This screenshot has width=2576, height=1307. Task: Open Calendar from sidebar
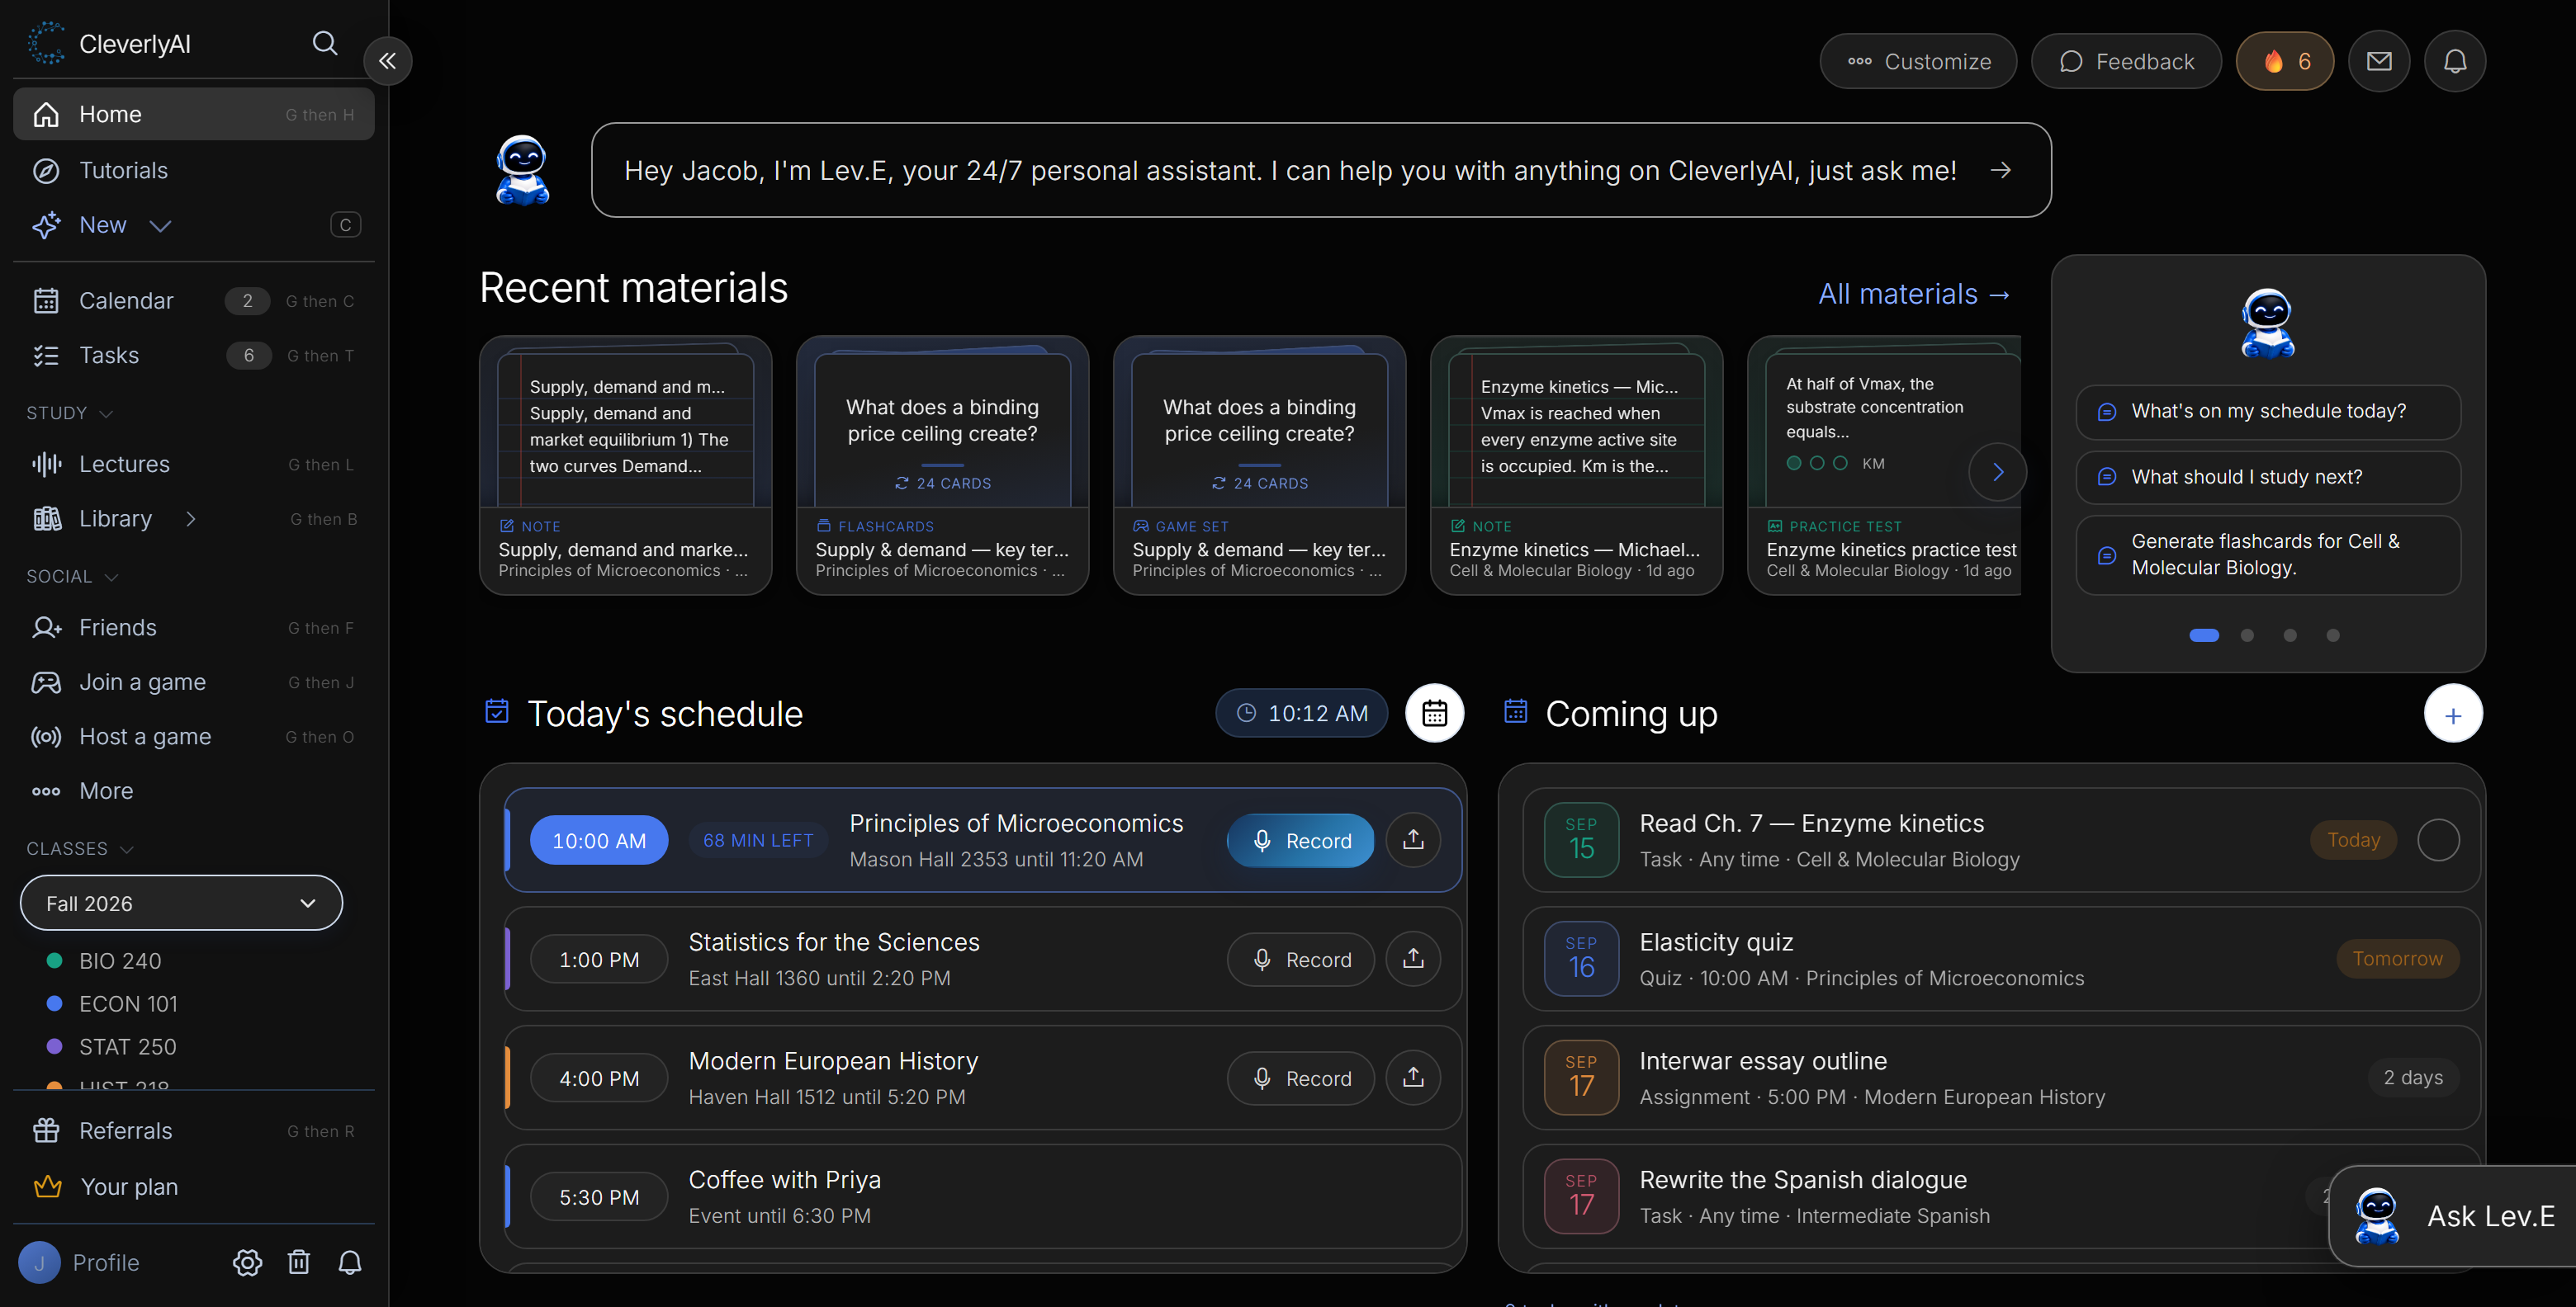(x=193, y=301)
